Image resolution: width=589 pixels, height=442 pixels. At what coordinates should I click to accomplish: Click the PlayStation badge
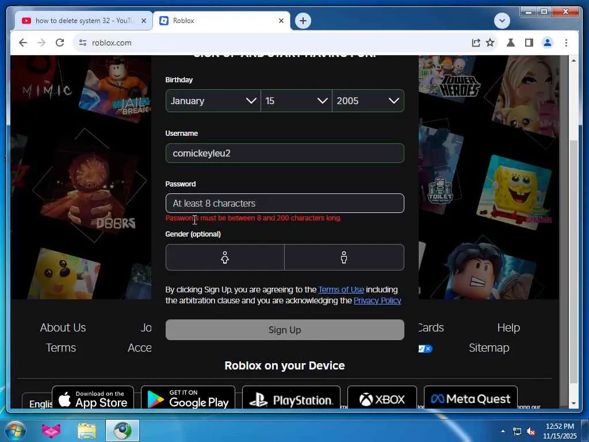point(291,398)
